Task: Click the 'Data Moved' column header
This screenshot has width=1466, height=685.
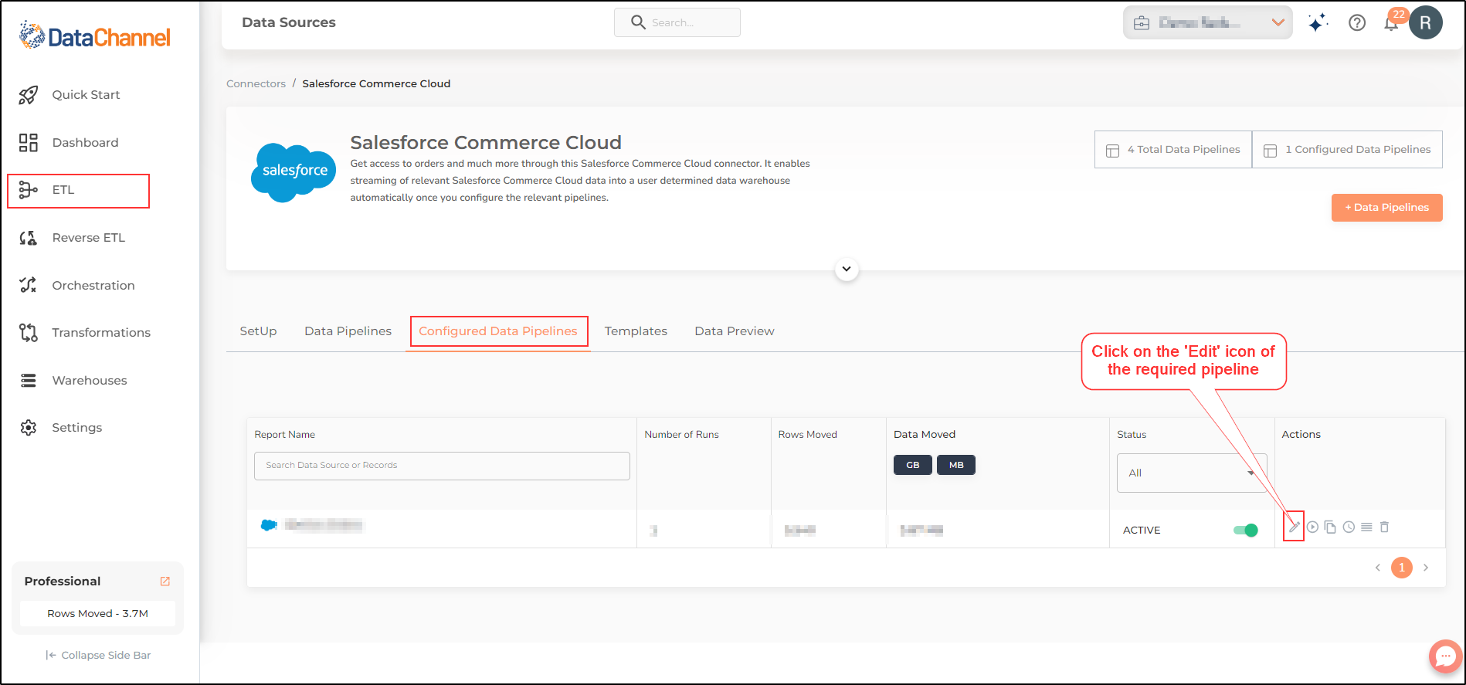Action: click(x=925, y=435)
